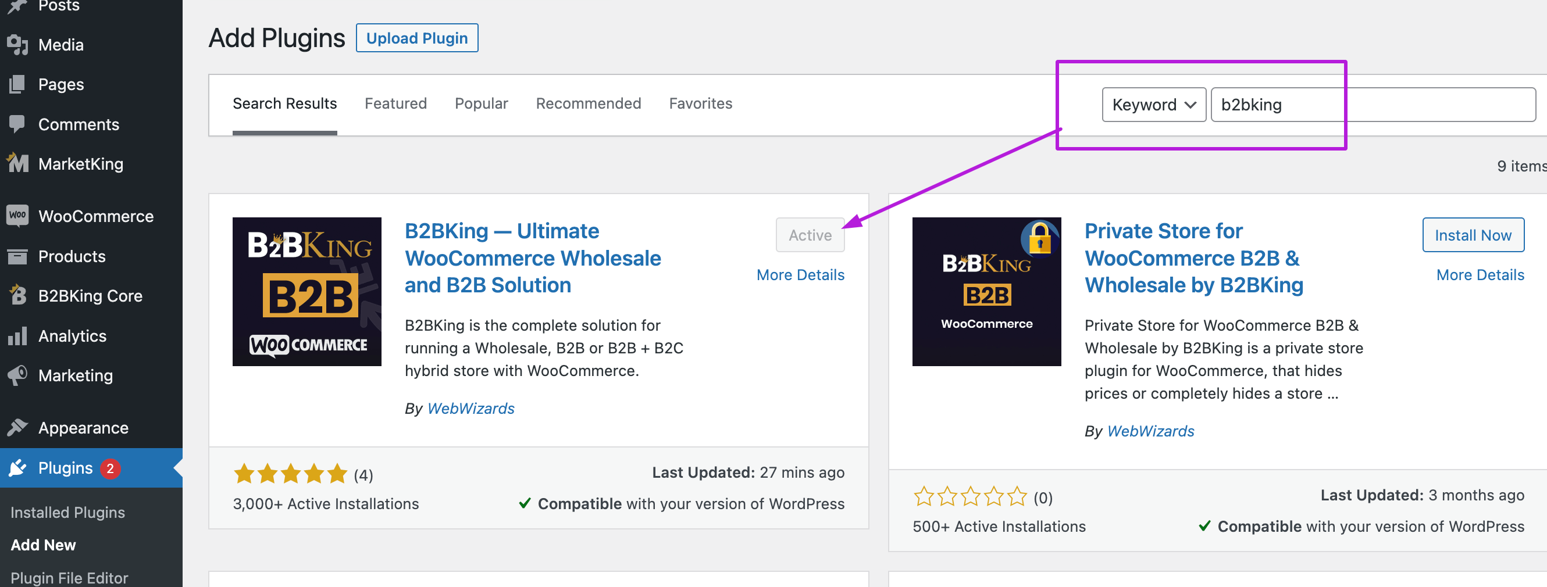This screenshot has height=587, width=1547.
Task: Open the Media library icon
Action: point(17,44)
